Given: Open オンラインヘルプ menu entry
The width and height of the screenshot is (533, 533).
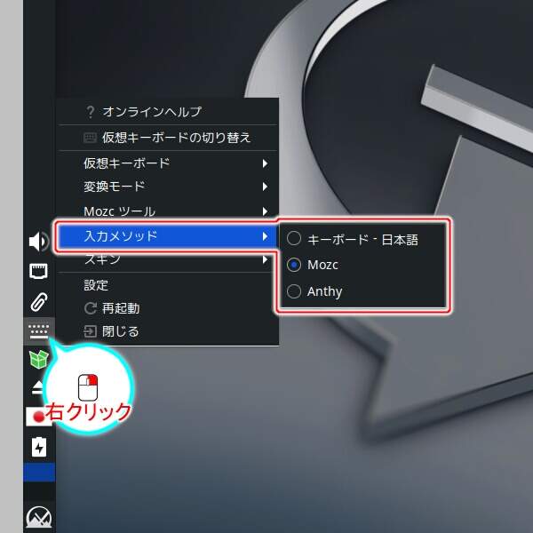Looking at the screenshot, I should click(168, 112).
